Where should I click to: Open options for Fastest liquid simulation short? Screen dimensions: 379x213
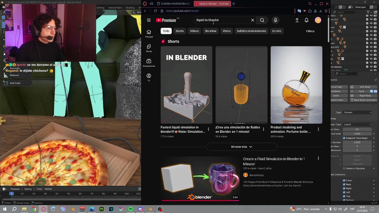[208, 129]
